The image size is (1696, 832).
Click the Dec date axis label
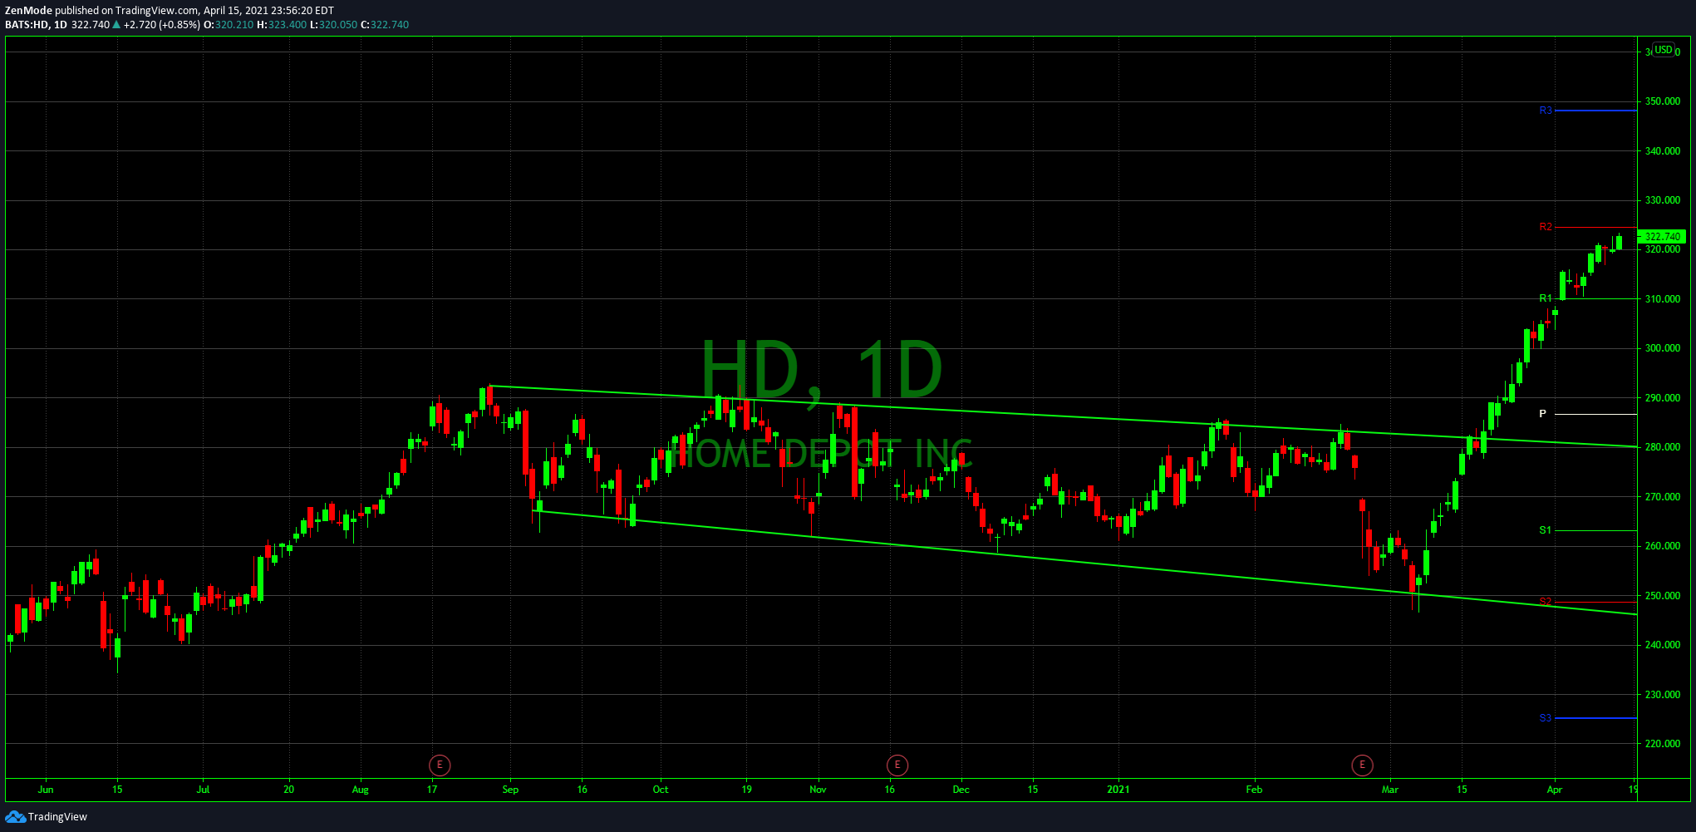tap(961, 790)
